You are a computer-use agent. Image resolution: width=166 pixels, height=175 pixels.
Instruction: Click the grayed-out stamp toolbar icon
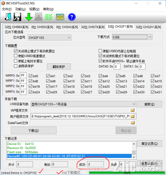point(39,17)
